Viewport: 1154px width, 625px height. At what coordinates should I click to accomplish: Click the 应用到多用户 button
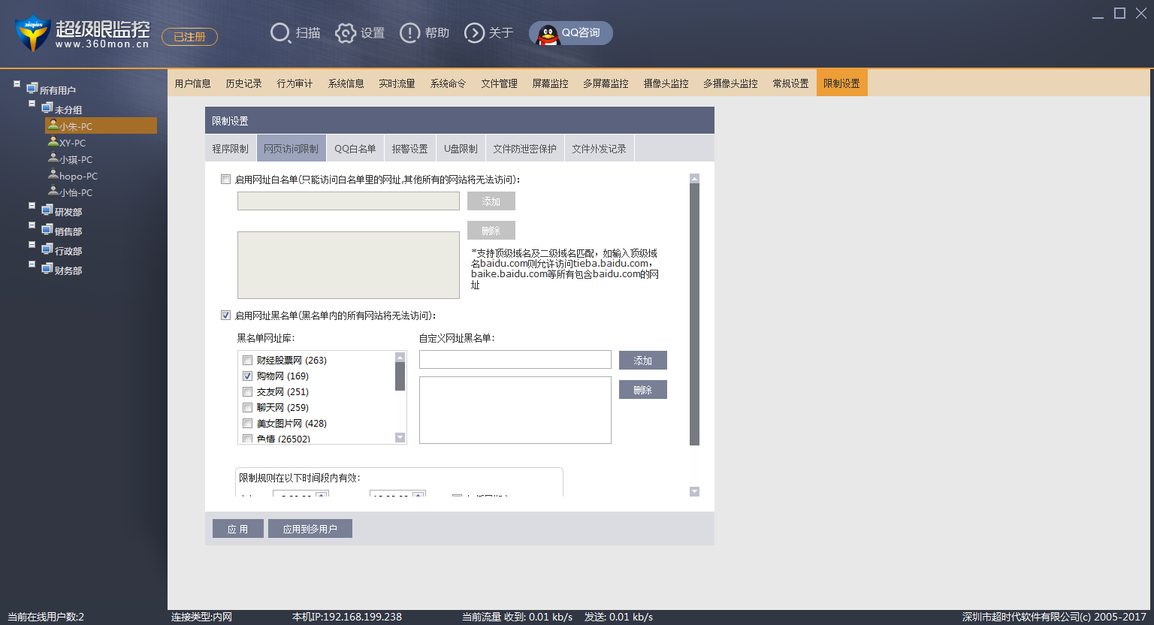(310, 529)
